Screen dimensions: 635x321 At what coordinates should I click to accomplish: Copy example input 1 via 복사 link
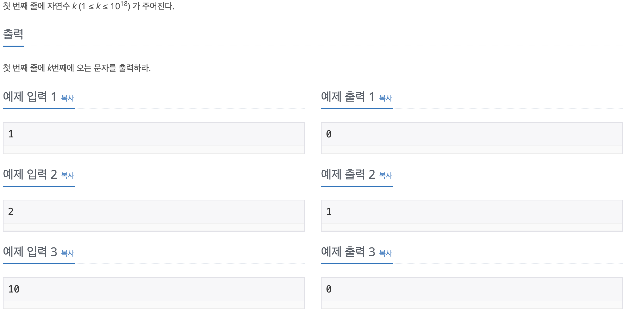click(68, 98)
